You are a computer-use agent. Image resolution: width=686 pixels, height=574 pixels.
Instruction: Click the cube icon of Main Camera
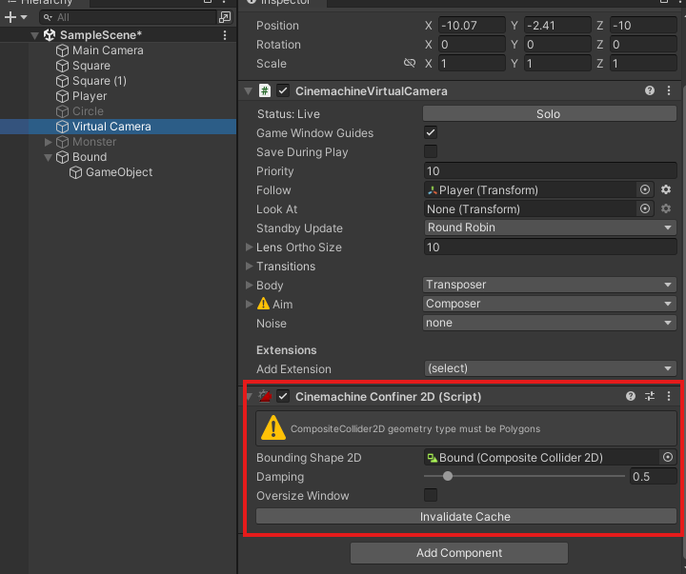pyautogui.click(x=63, y=50)
